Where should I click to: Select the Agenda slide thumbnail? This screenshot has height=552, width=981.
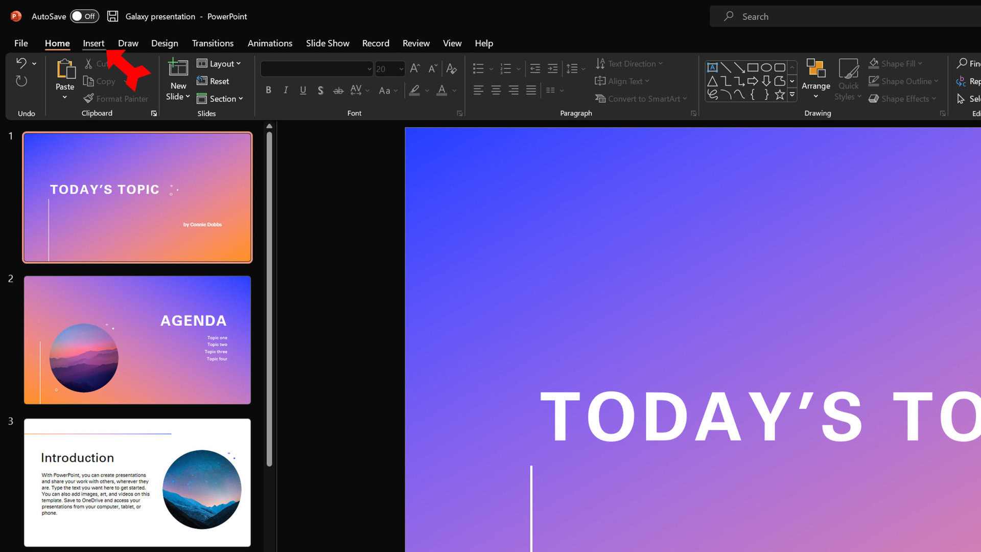coord(137,340)
